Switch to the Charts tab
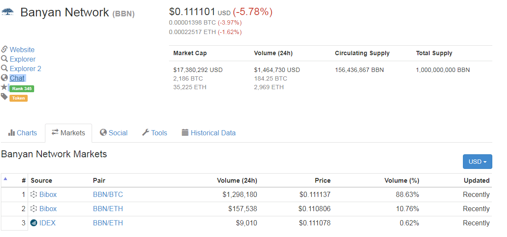The width and height of the screenshot is (507, 237). [22, 133]
